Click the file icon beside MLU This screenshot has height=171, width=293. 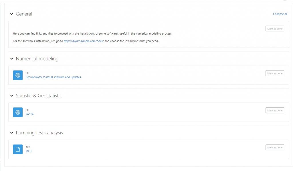pos(18,149)
